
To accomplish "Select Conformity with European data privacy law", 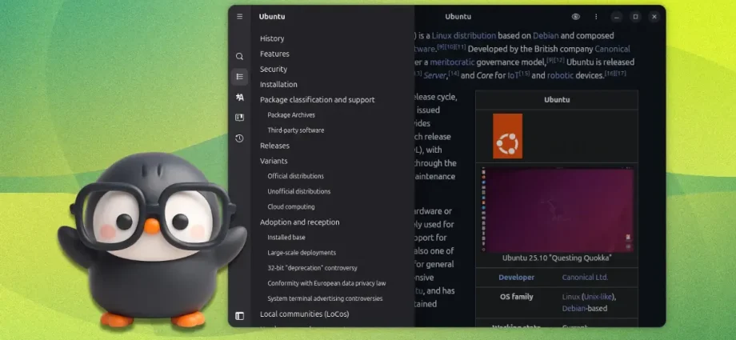I will (x=326, y=283).
